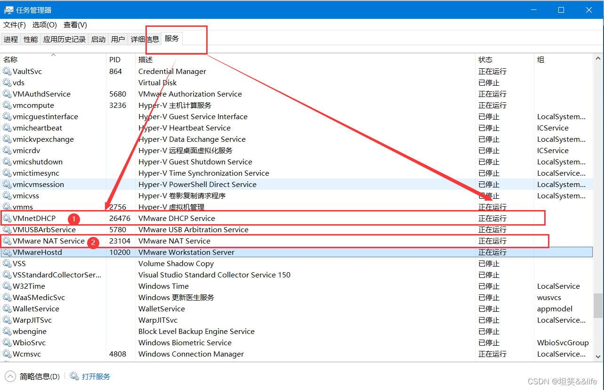The width and height of the screenshot is (604, 390).
Task: Click the VMnetDHCP service gear icon
Action: [x=7, y=219]
